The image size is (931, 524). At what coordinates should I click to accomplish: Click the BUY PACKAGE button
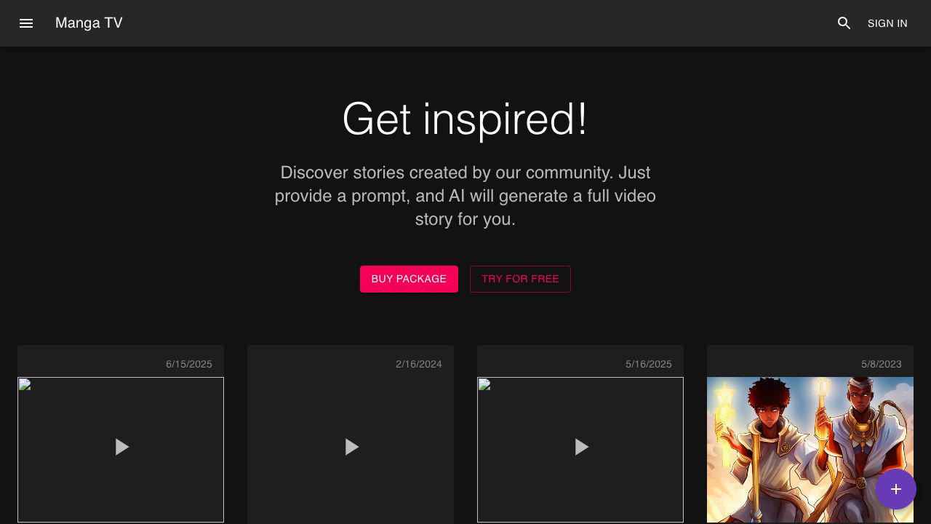coord(409,279)
